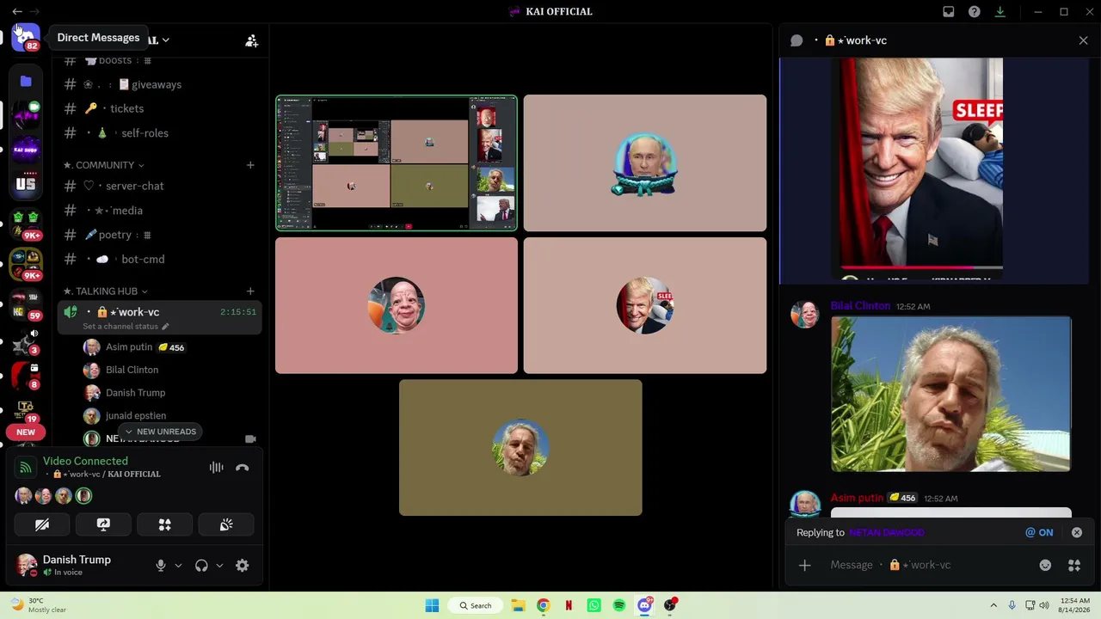This screenshot has height=619, width=1101.
Task: Open Spotify from the taskbar
Action: [x=619, y=605]
